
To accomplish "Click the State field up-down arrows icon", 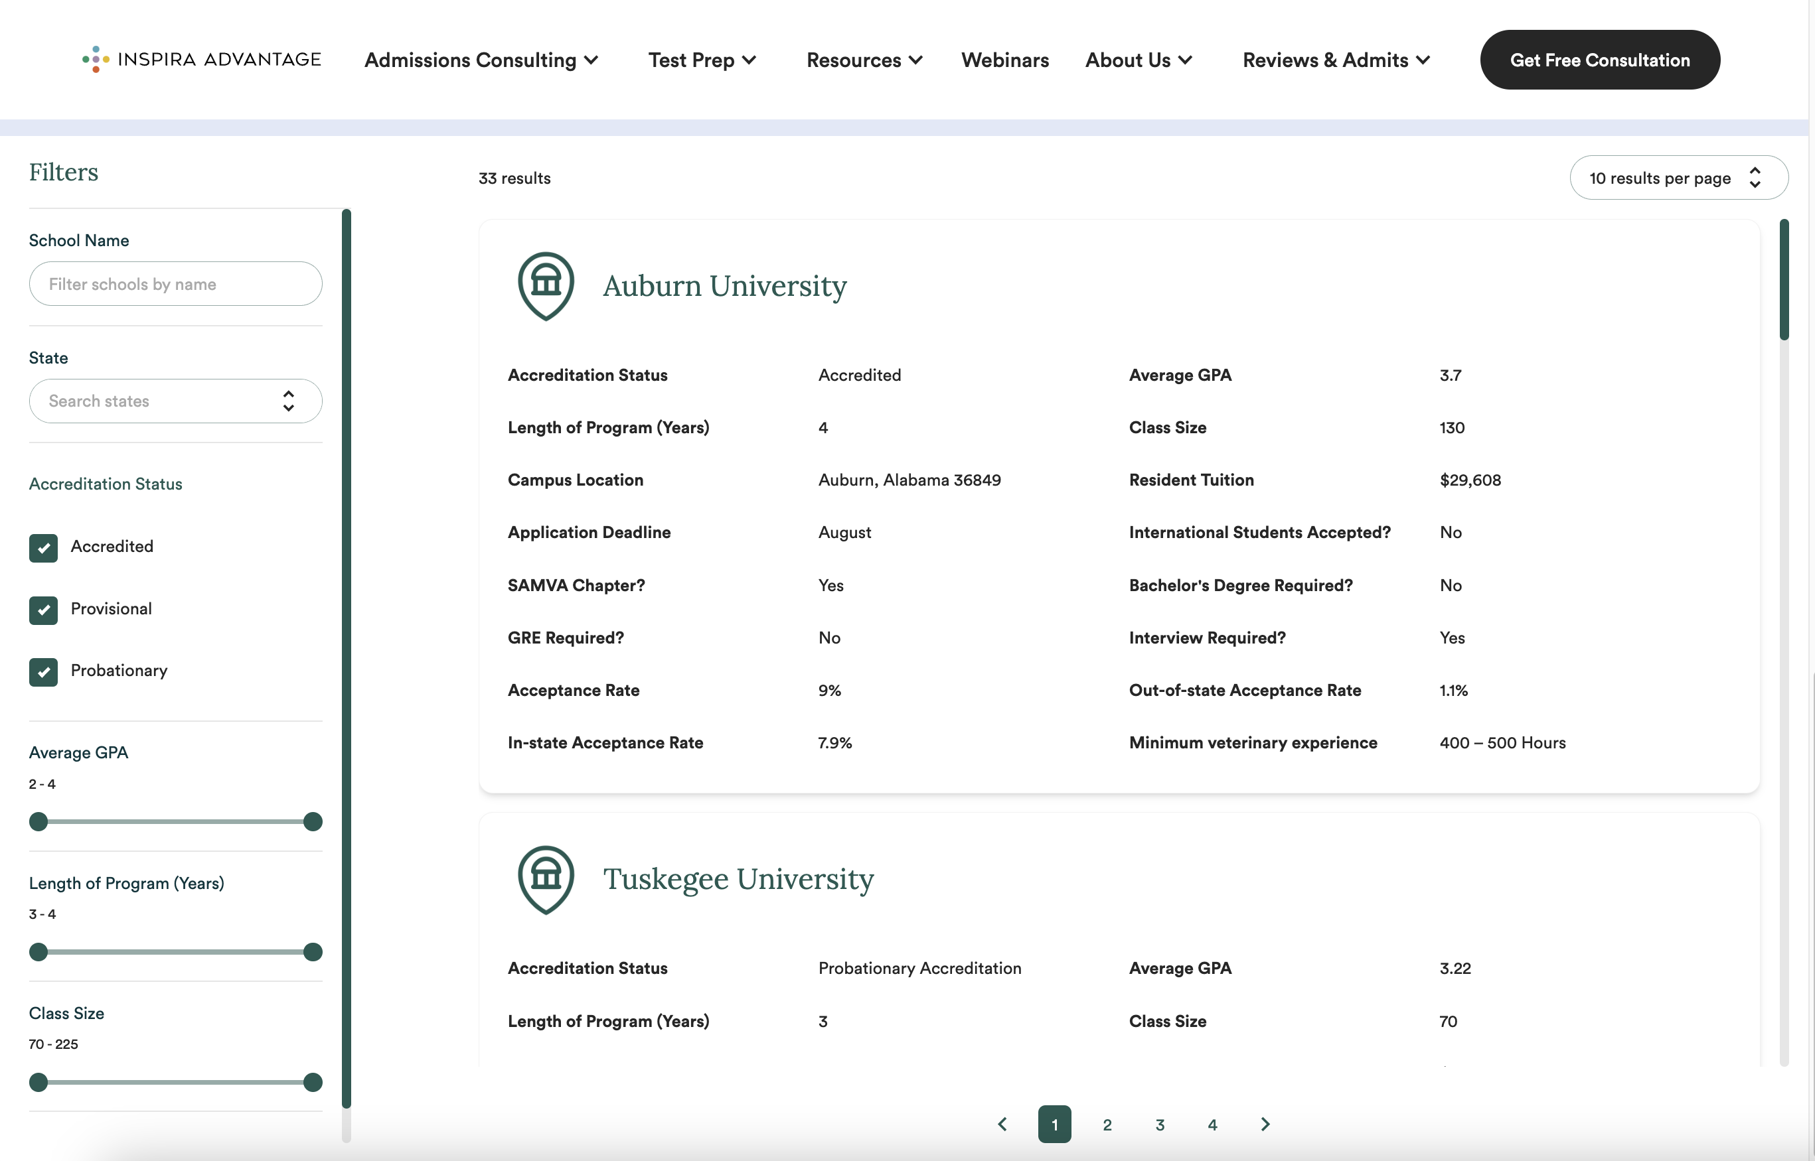I will coord(288,401).
